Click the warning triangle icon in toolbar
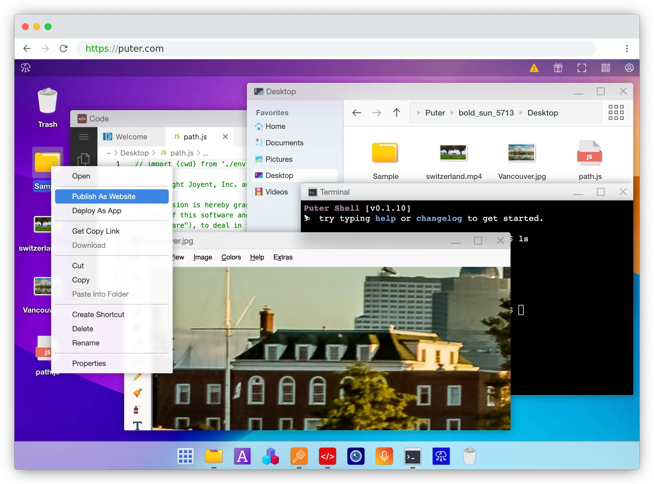 pyautogui.click(x=535, y=68)
